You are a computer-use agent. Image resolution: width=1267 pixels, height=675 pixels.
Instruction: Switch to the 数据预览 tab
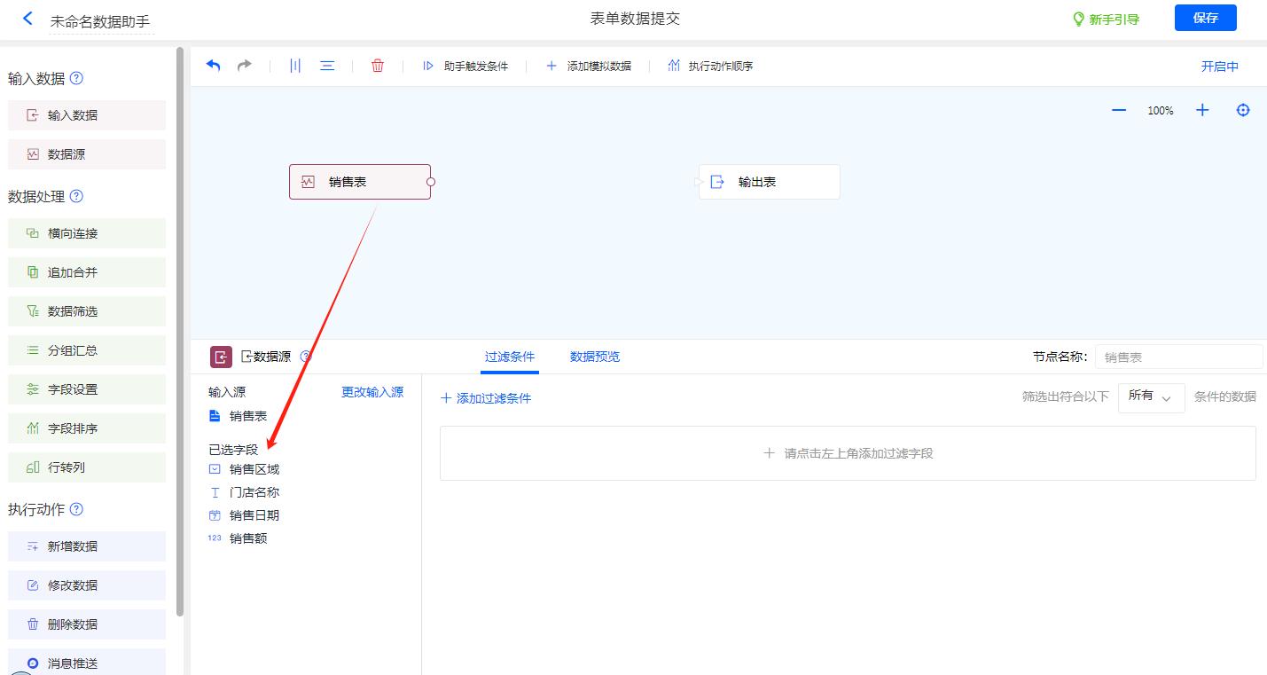point(594,357)
